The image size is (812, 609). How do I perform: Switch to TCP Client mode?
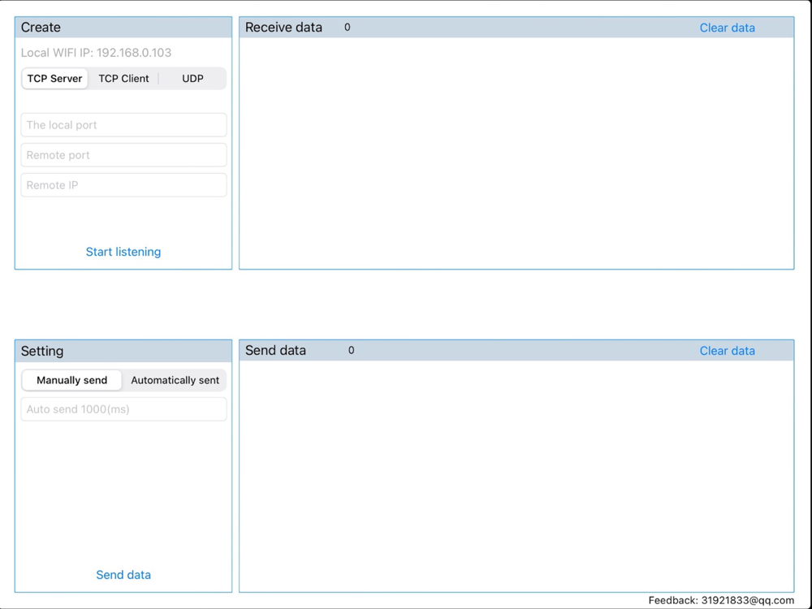[x=123, y=79]
